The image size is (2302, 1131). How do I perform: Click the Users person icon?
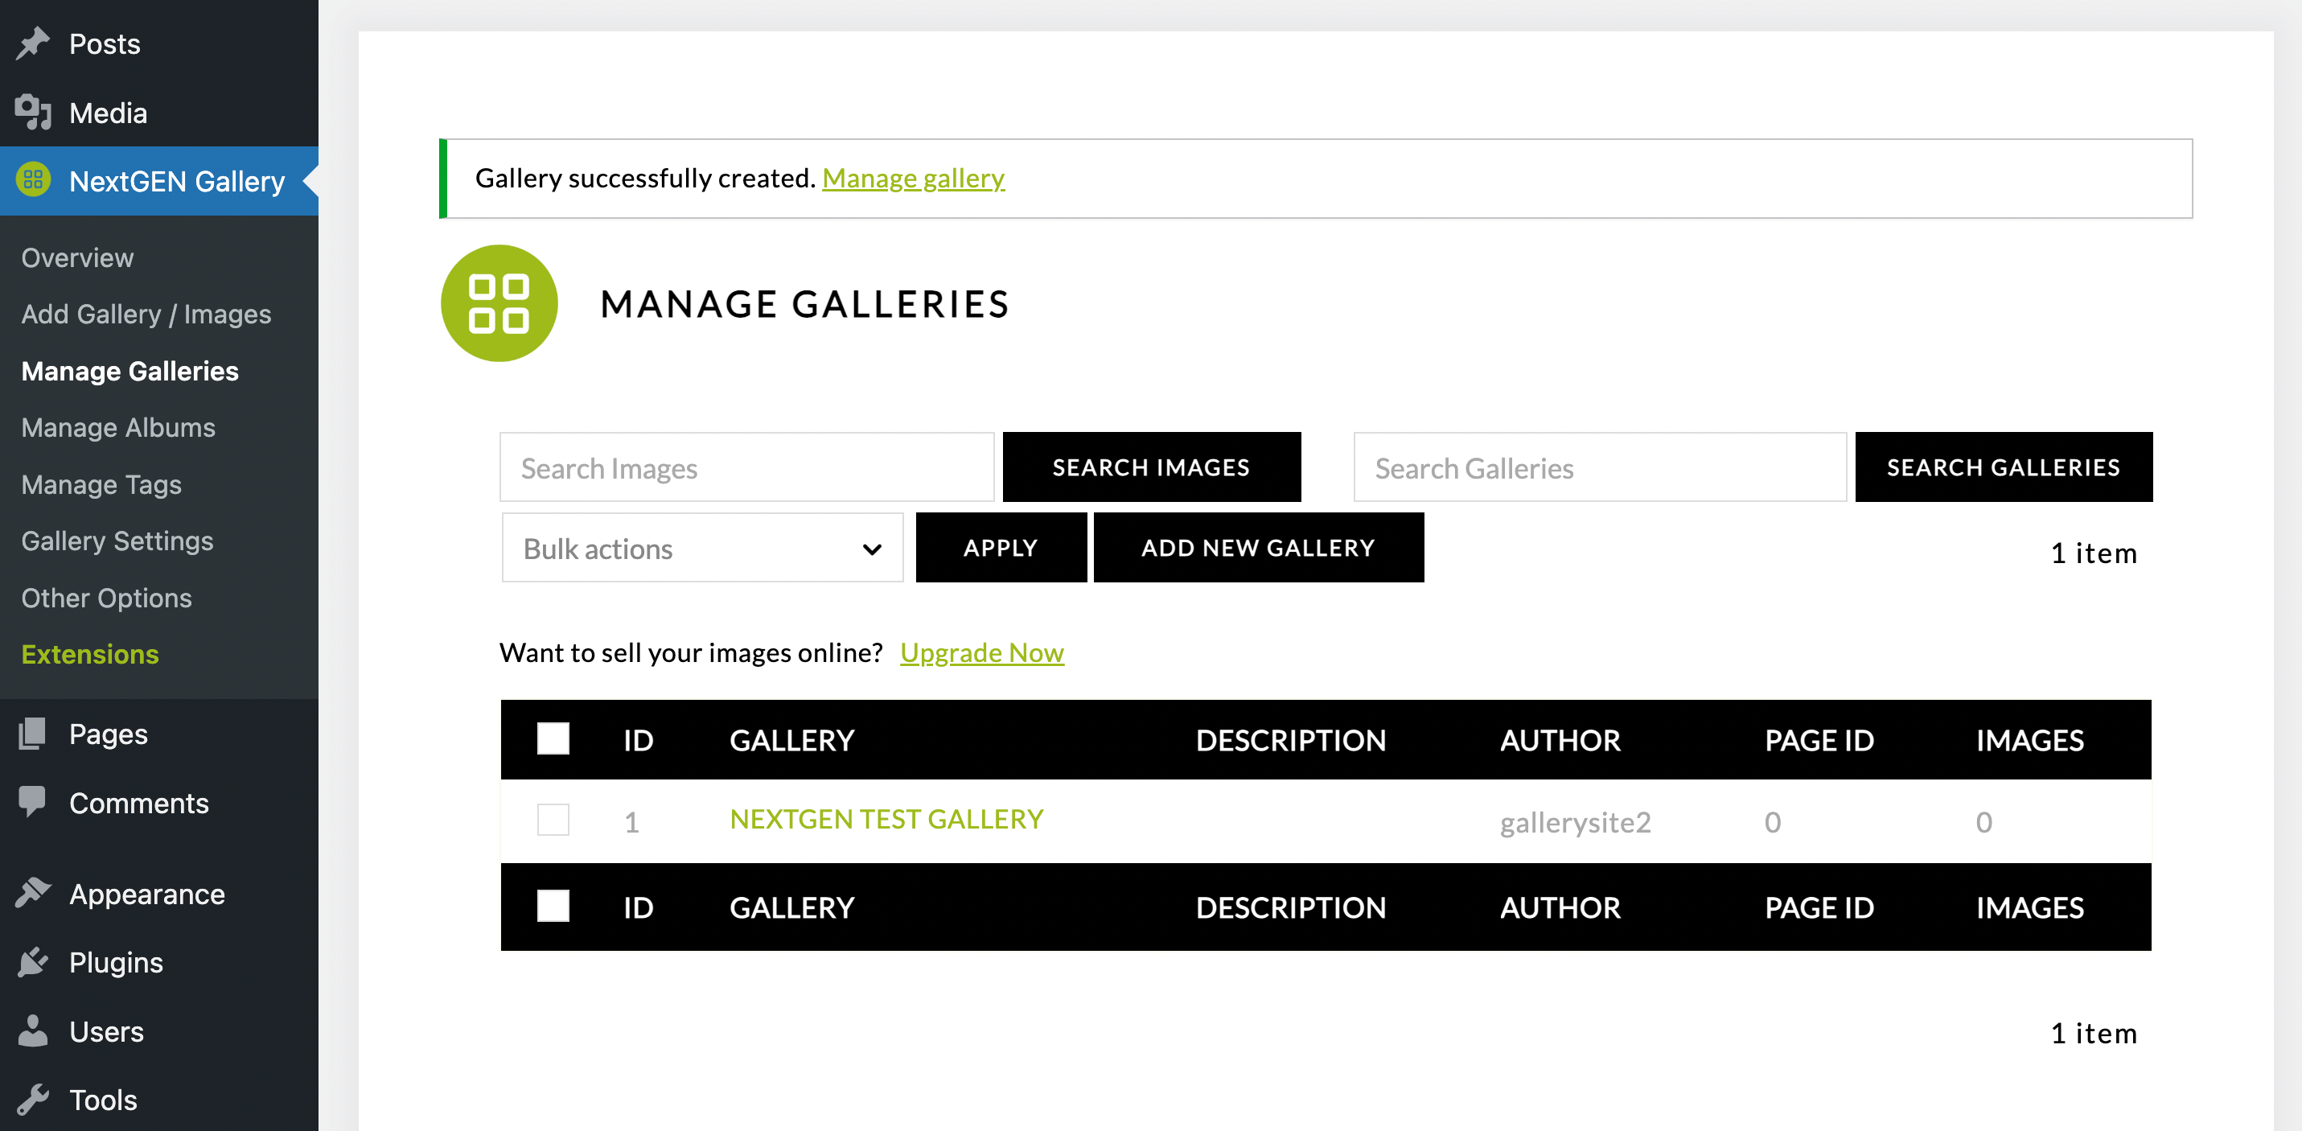33,1031
